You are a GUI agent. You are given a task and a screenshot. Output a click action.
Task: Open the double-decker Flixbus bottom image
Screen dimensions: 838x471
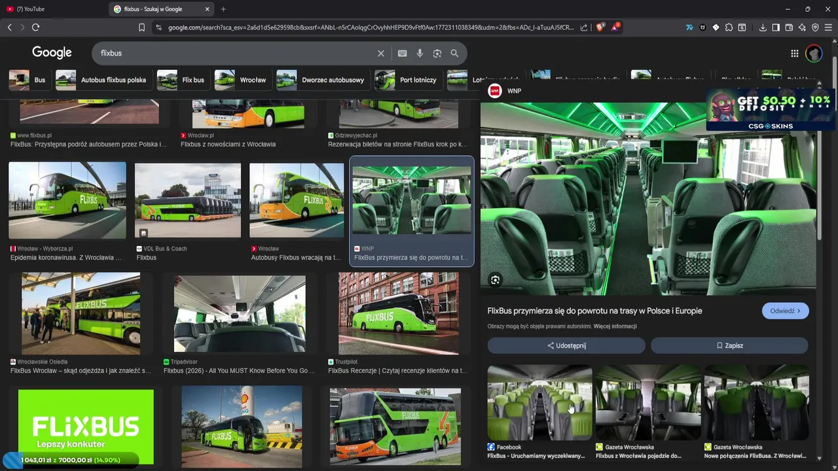click(x=395, y=427)
